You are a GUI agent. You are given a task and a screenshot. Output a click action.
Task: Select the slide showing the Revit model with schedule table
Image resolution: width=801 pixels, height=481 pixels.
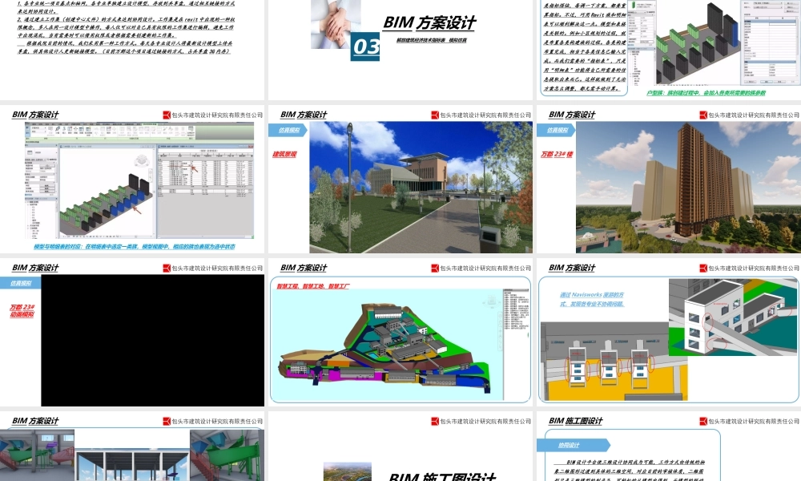pos(132,180)
